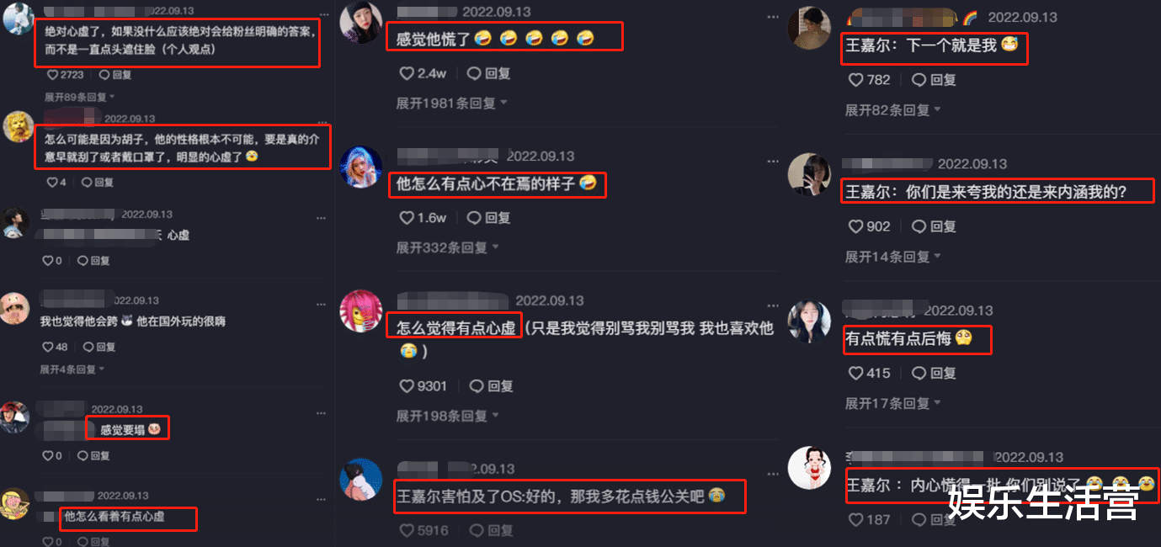Tap the heart on 9301-likes comment
This screenshot has height=547, width=1161.
click(x=407, y=385)
